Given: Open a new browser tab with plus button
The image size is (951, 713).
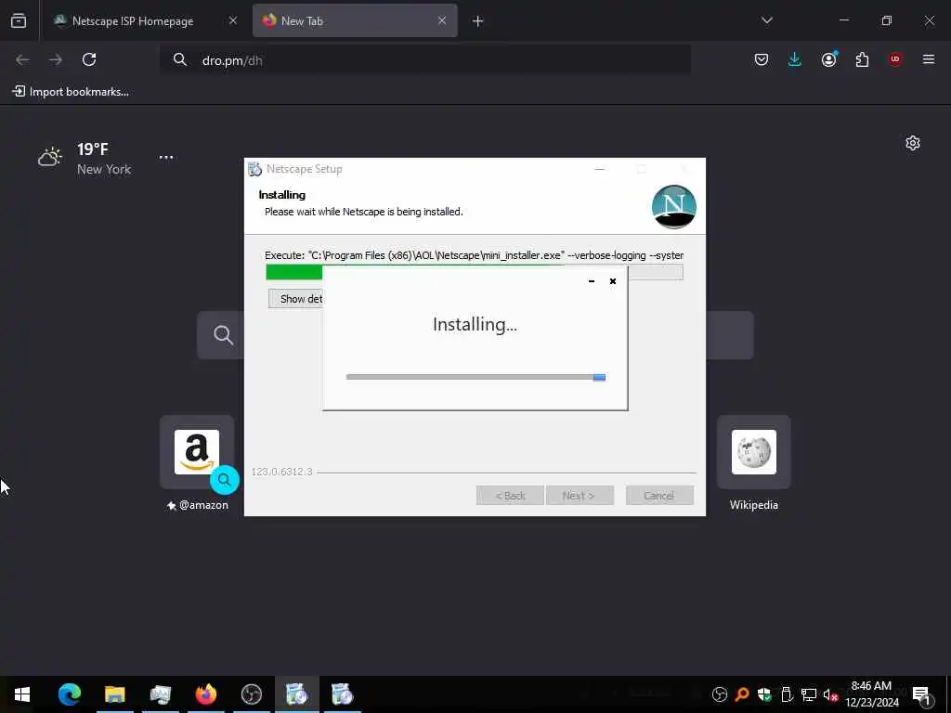Looking at the screenshot, I should tap(478, 21).
